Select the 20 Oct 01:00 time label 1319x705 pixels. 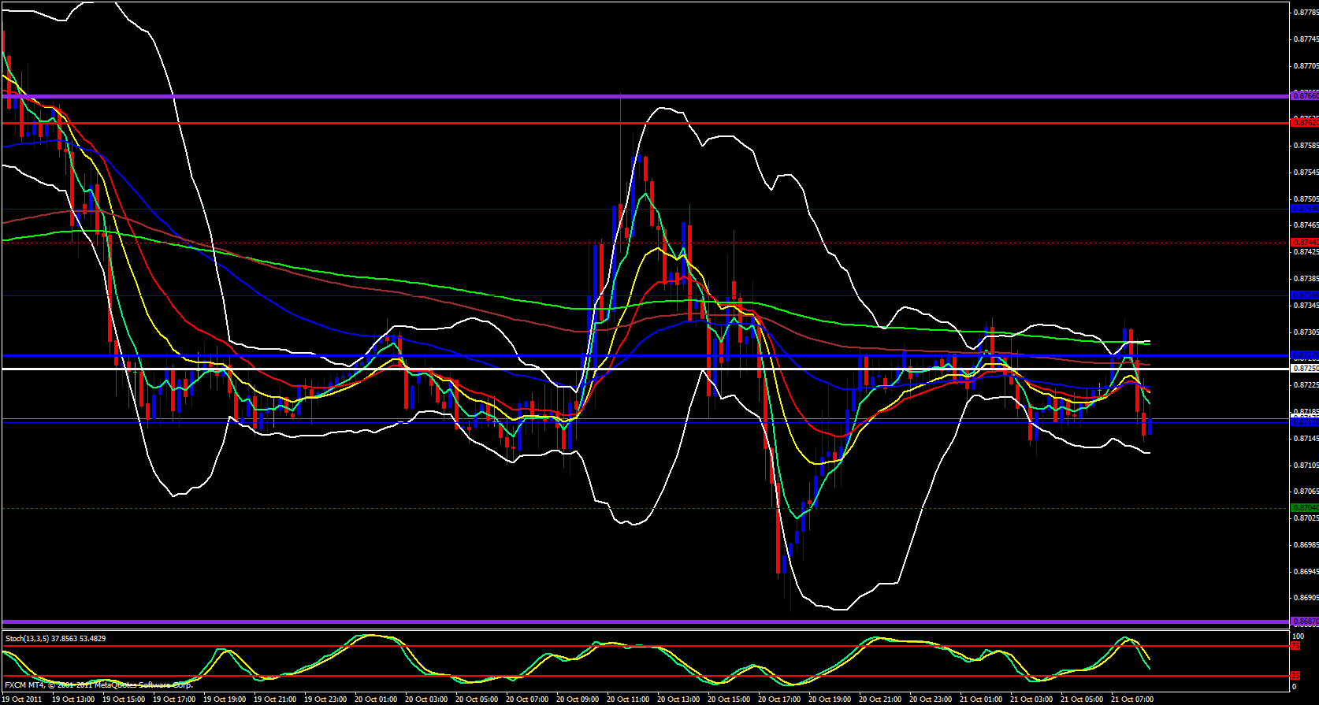(x=376, y=699)
